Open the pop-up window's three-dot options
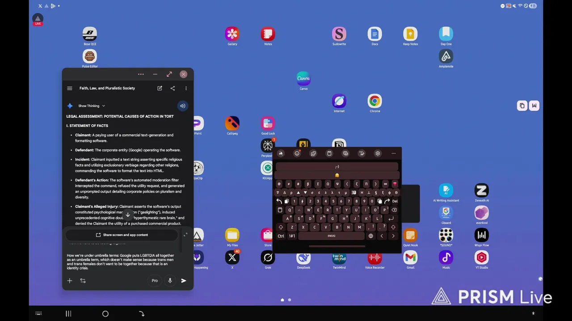The height and width of the screenshot is (321, 572). [x=141, y=74]
